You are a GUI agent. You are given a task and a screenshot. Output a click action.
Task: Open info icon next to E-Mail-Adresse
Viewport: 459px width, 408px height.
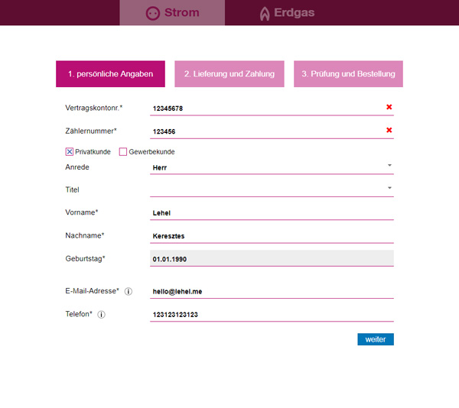(x=129, y=291)
